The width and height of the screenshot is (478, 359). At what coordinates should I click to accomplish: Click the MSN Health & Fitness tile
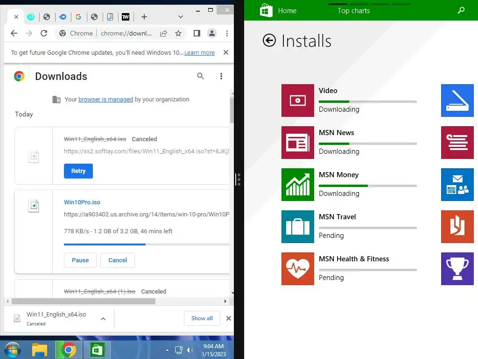tap(297, 269)
